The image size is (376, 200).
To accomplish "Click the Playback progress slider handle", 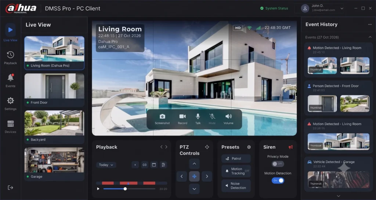I will 125,189.
